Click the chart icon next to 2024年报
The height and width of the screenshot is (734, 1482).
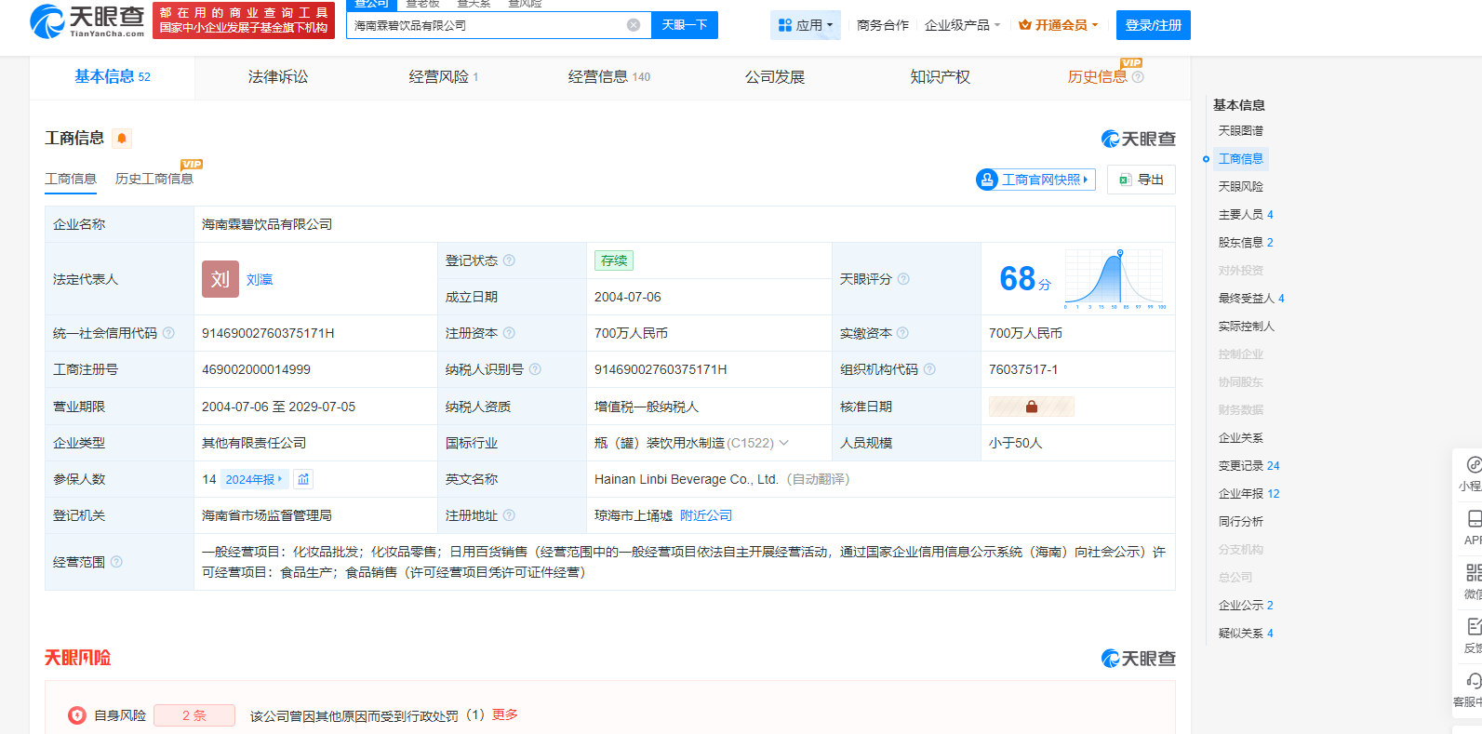(x=303, y=479)
